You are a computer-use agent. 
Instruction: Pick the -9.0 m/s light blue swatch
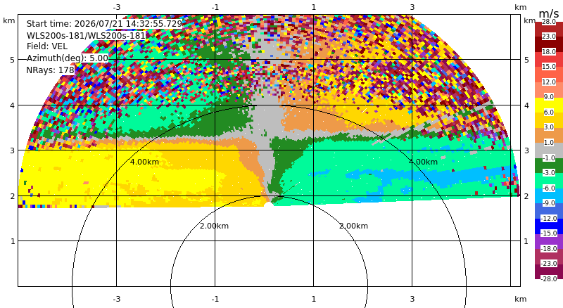[x=549, y=196]
